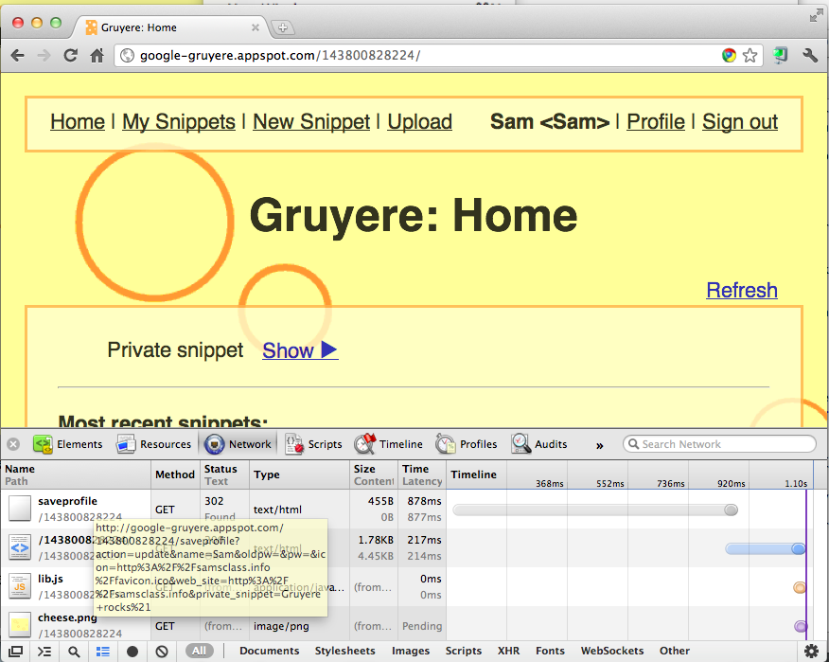
Task: Click the green extension icon beside the wrench
Action: 781,55
